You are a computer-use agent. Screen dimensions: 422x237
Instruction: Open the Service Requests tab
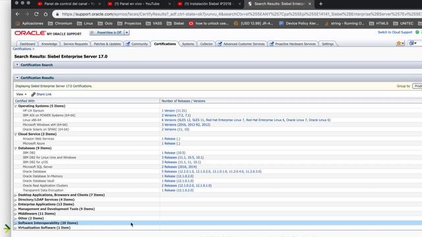(x=75, y=44)
